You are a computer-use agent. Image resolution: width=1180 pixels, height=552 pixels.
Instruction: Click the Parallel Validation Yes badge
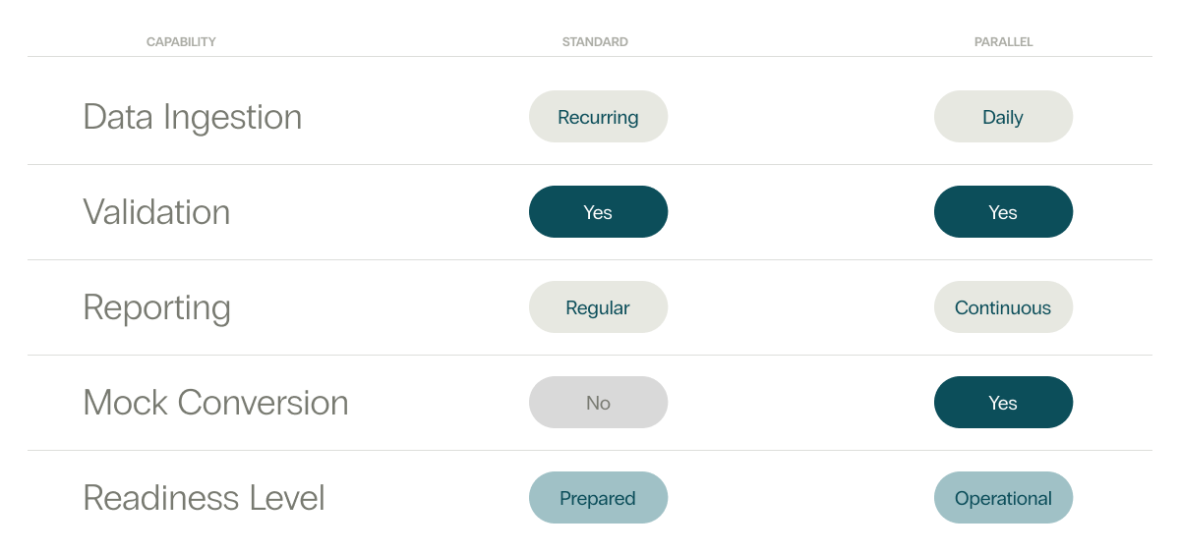1003,212
